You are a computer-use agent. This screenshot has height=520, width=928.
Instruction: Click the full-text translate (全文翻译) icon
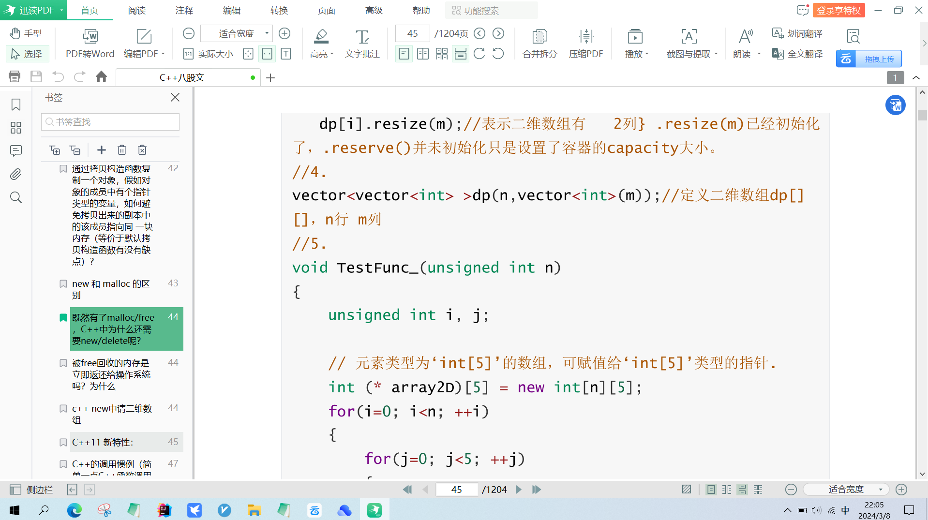coord(778,54)
